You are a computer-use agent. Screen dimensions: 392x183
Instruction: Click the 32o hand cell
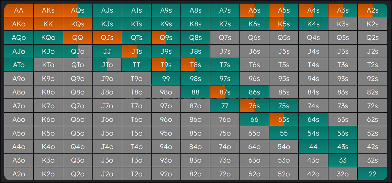(x=343, y=174)
